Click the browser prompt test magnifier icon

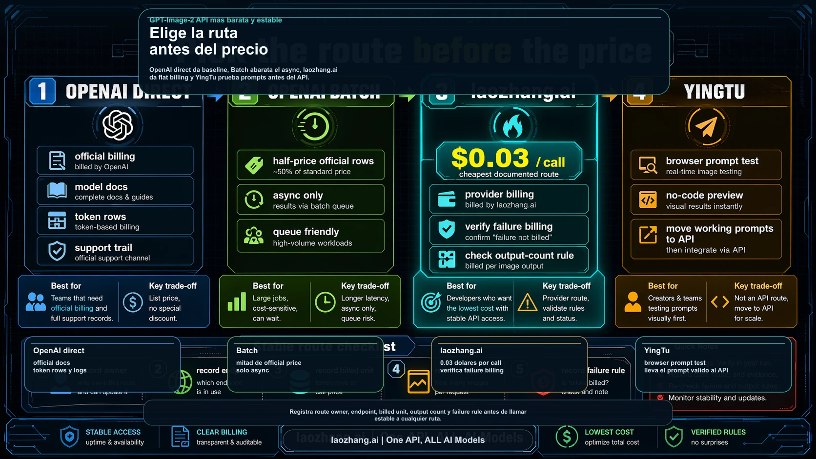[647, 165]
